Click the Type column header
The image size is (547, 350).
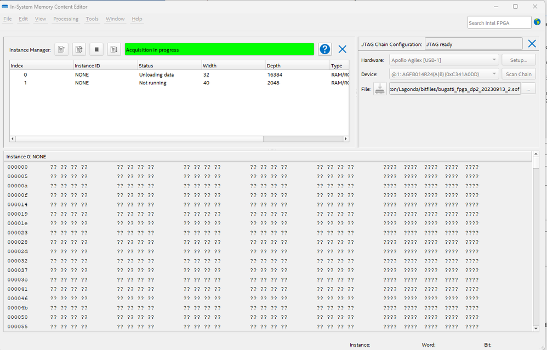[x=339, y=66]
